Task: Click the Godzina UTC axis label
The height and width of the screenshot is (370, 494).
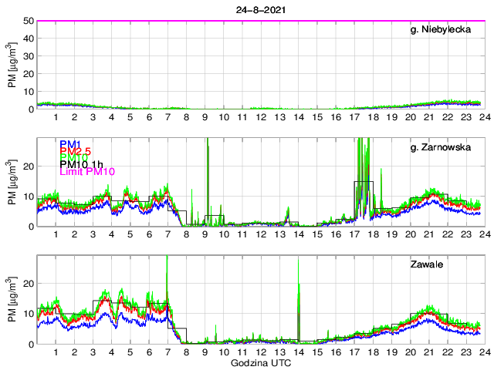Action: tap(259, 362)
